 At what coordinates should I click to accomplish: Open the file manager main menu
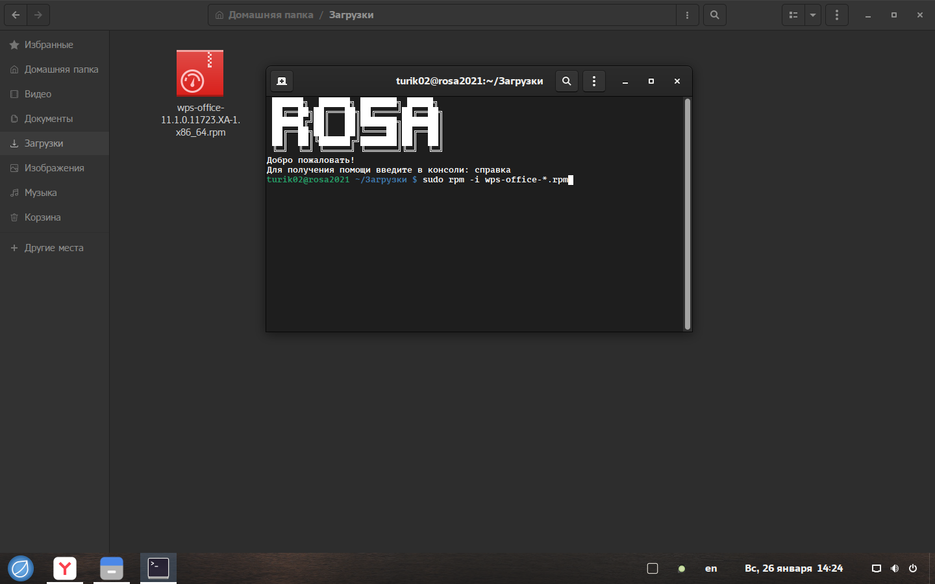click(836, 15)
